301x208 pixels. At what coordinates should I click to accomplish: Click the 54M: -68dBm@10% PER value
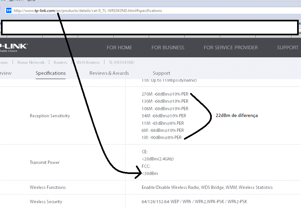[164, 116]
